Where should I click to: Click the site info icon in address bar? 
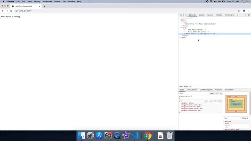16,11
